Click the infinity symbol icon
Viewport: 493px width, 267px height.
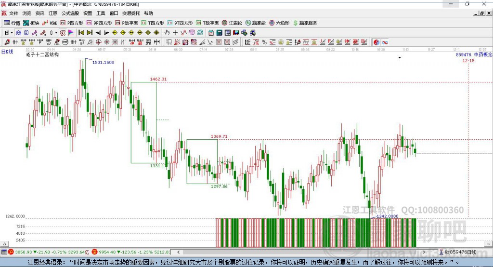(x=385, y=42)
